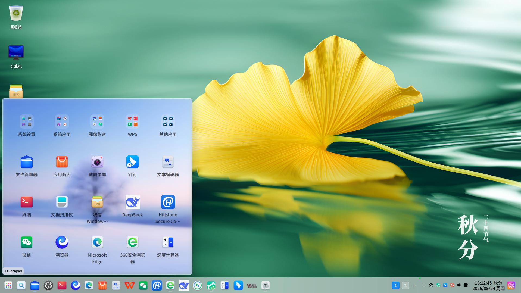Open volume control in system tray
Image resolution: width=521 pixels, height=293 pixels.
(459, 285)
